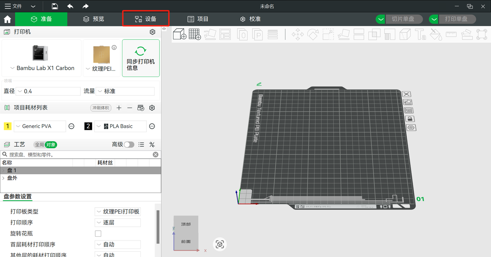Switch process scope to 对象
Viewport: 491px width, 257px height.
coord(51,145)
